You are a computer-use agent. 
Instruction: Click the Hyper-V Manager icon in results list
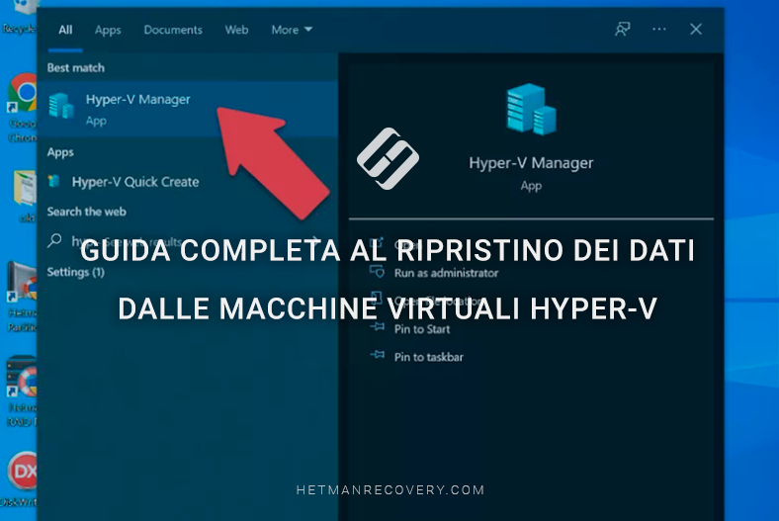pos(61,106)
